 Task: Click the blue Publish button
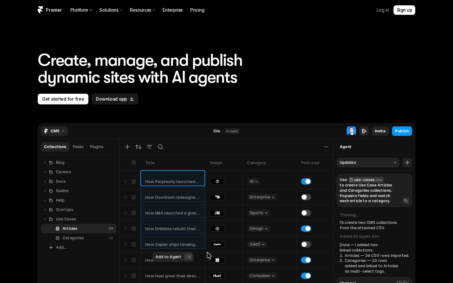click(402, 131)
